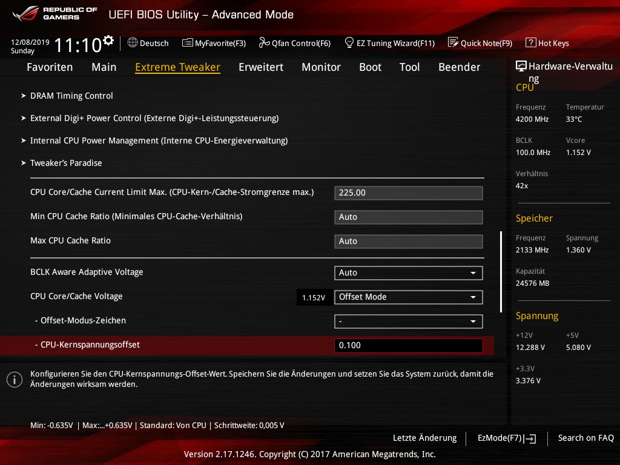This screenshot has height=465, width=620.
Task: Click the EZ Tuning Wizard lightbulb icon
Action: [349, 42]
